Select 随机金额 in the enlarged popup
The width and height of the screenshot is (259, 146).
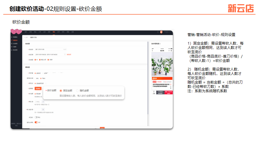pyautogui.click(x=77, y=91)
